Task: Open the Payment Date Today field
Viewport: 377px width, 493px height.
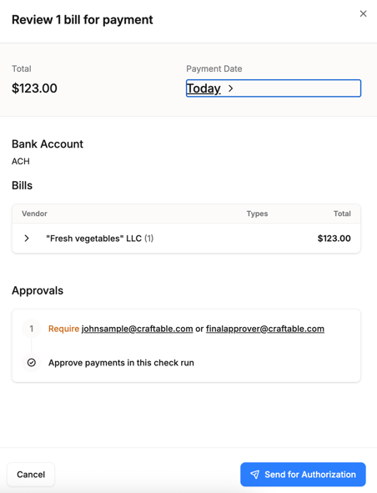Action: point(274,88)
